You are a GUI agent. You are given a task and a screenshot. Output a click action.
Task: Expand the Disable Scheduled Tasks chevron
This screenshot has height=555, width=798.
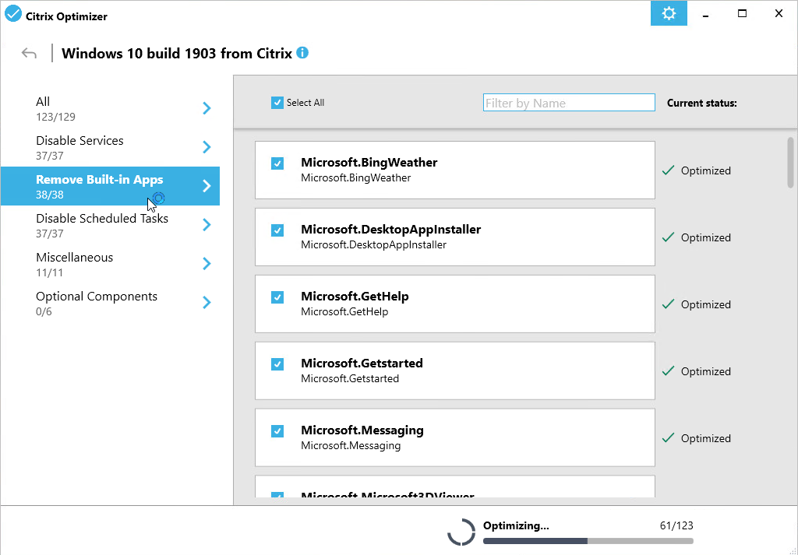point(207,225)
